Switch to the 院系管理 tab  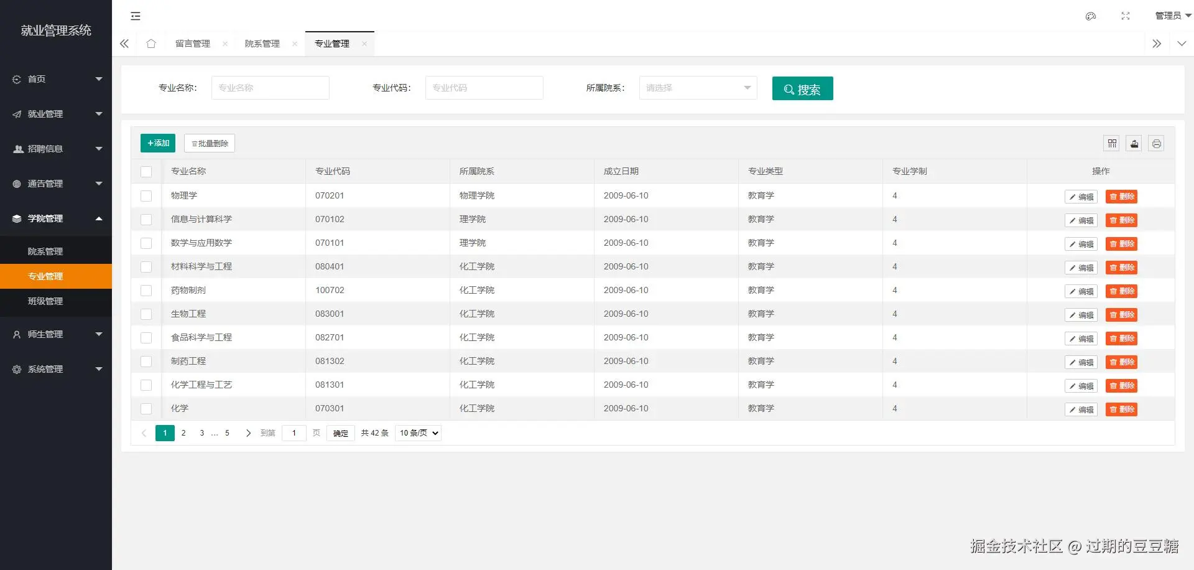coord(262,44)
